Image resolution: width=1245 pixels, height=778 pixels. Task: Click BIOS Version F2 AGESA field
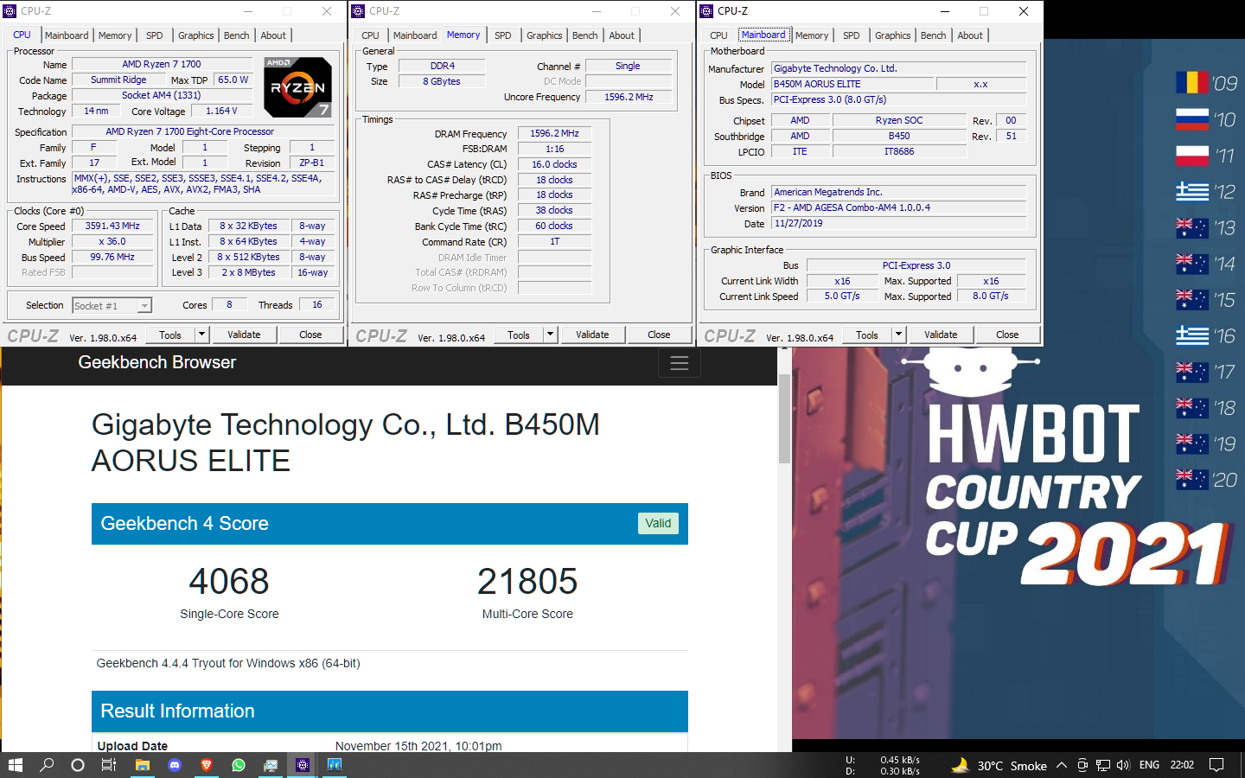(898, 207)
